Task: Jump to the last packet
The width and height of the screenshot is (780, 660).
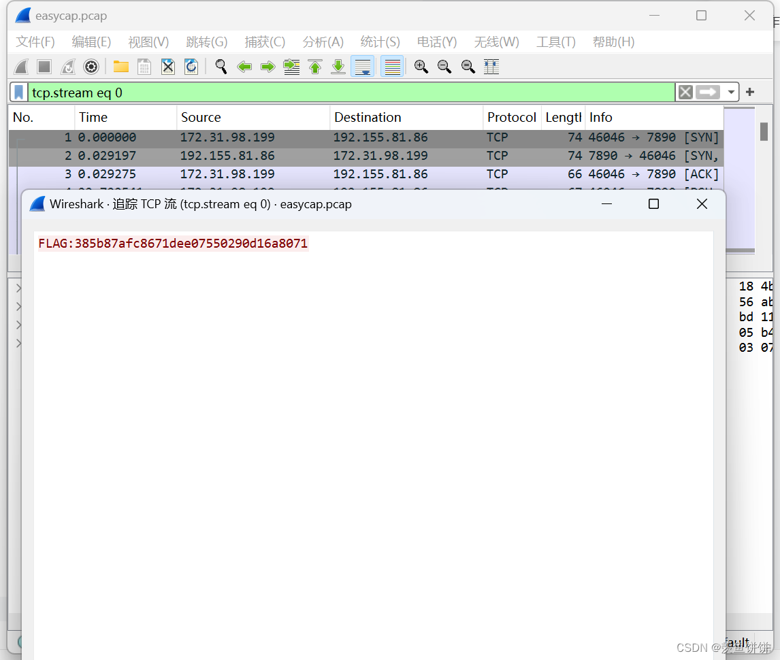Action: [x=338, y=67]
